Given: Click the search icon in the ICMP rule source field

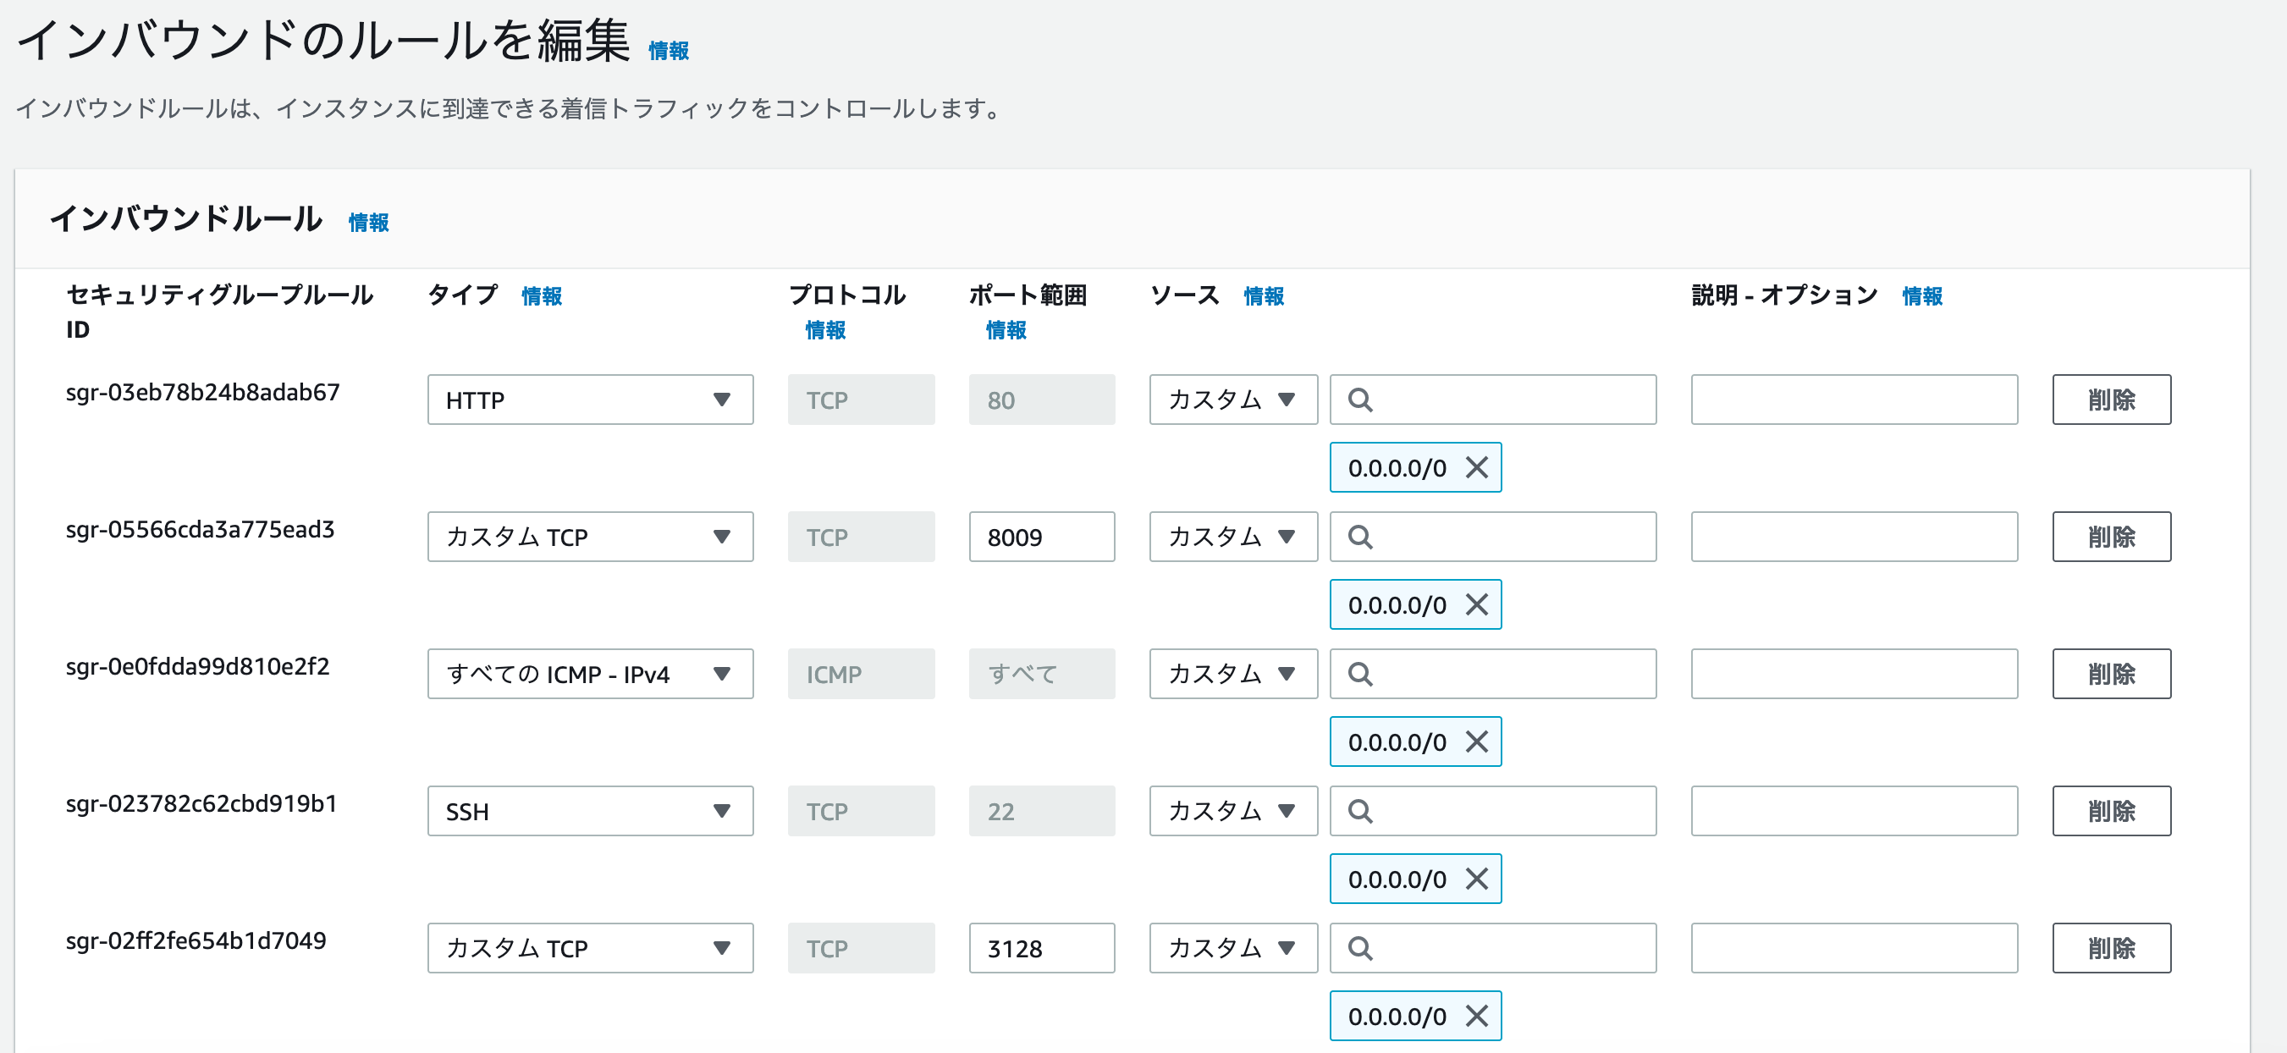Looking at the screenshot, I should (1360, 674).
